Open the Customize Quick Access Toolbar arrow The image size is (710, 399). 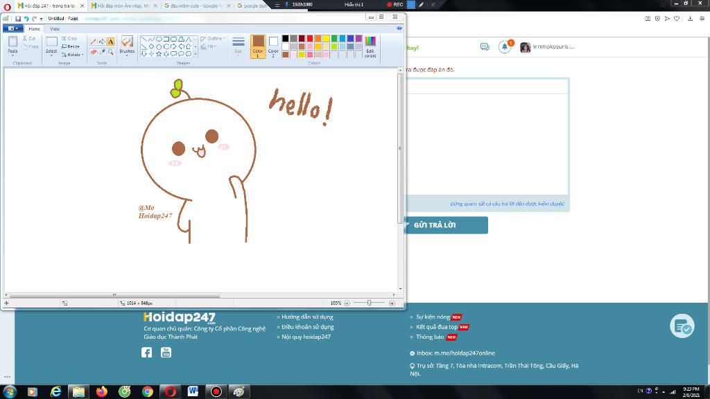point(41,19)
